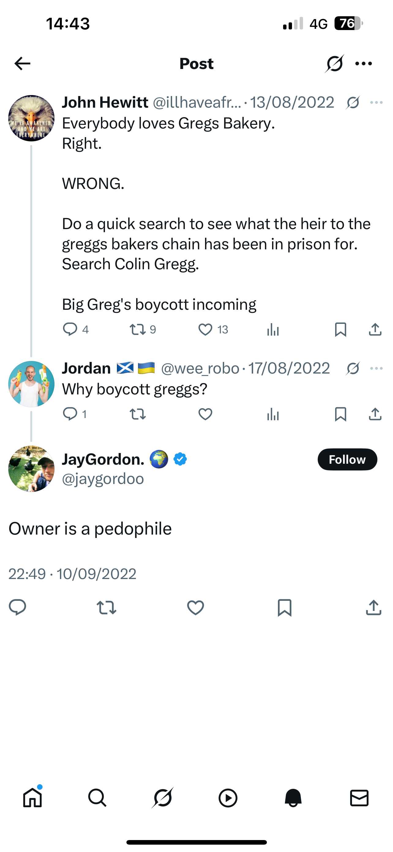Screen dimensions: 393x852
Task: Open the video tab in bottom navigation
Action: (228, 798)
